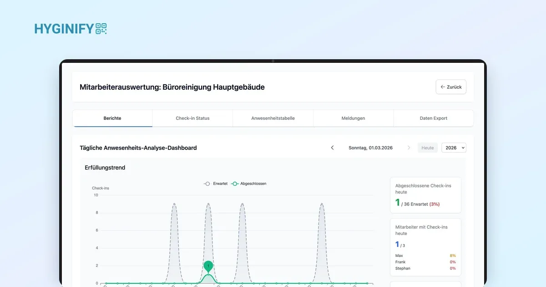The height and width of the screenshot is (287, 546).
Task: Go to previous day with left arrow
Action: 332,148
